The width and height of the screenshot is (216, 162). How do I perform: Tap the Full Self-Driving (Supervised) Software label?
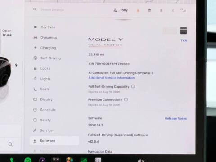coord(118,135)
